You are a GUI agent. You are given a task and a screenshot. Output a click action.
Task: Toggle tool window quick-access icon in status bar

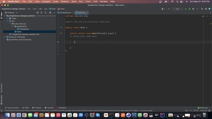click(2, 110)
